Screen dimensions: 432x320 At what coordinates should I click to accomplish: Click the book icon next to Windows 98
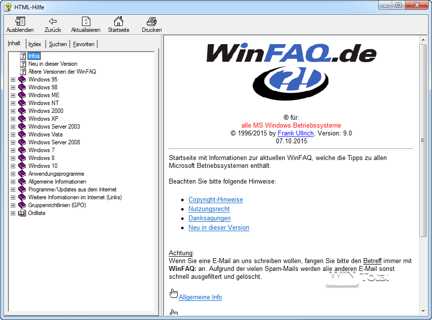pos(22,87)
